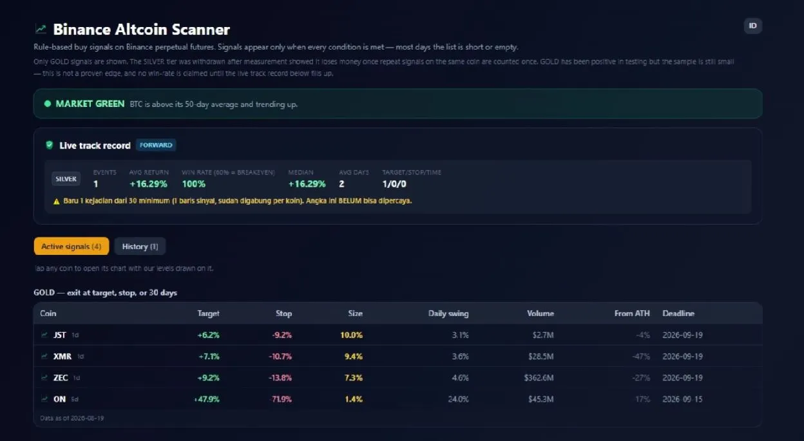Viewport: 804px width, 441px height.
Task: Click the 10.0% size value for JST
Action: click(x=352, y=335)
